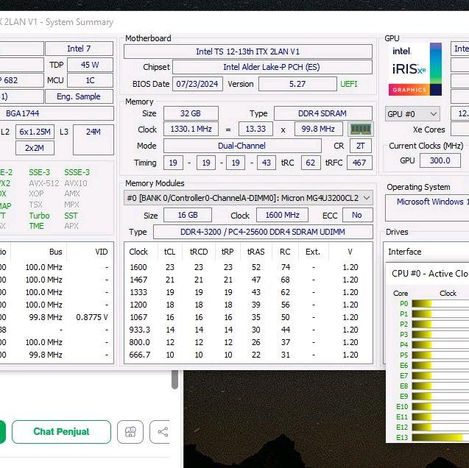Expand the memory module bank dropdown
Image resolution: width=469 pixels, height=468 pixels.
tap(248, 198)
